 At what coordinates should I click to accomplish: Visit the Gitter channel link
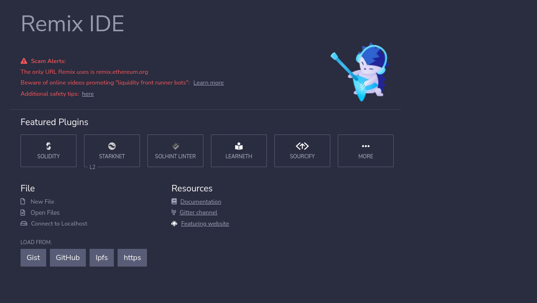pos(198,212)
